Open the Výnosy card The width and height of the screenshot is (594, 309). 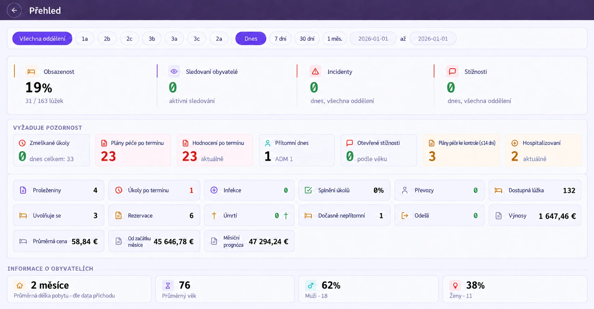(535, 215)
